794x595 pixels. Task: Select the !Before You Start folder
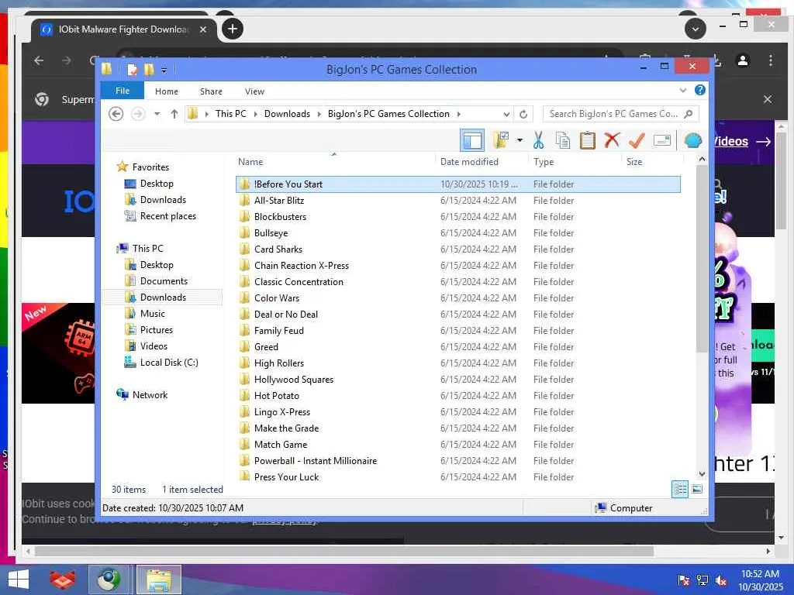point(457,184)
